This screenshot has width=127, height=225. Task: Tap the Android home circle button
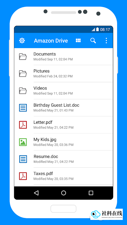[x=63, y=193]
